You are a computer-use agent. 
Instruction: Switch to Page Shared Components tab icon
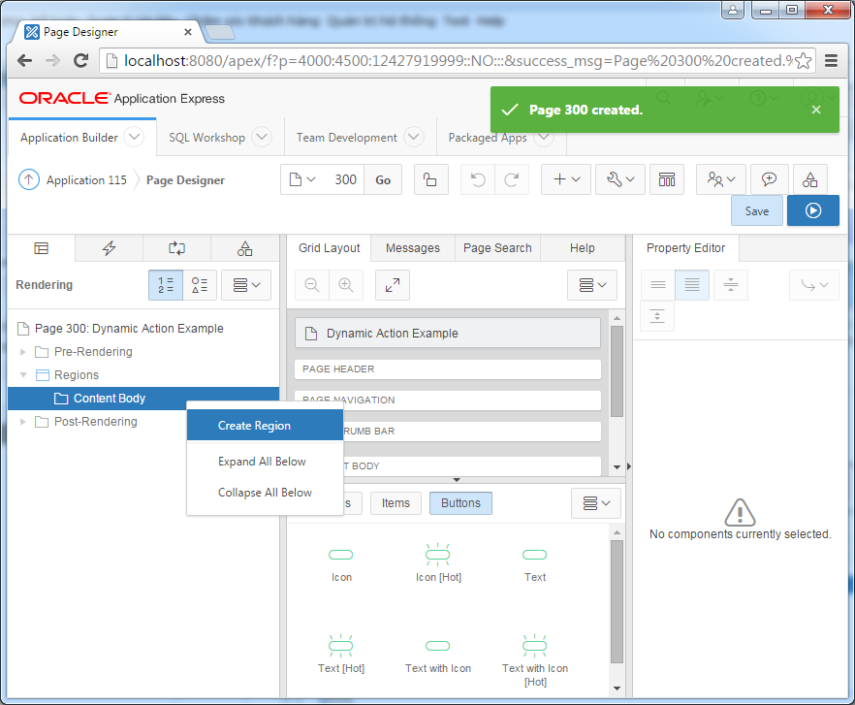(x=245, y=248)
